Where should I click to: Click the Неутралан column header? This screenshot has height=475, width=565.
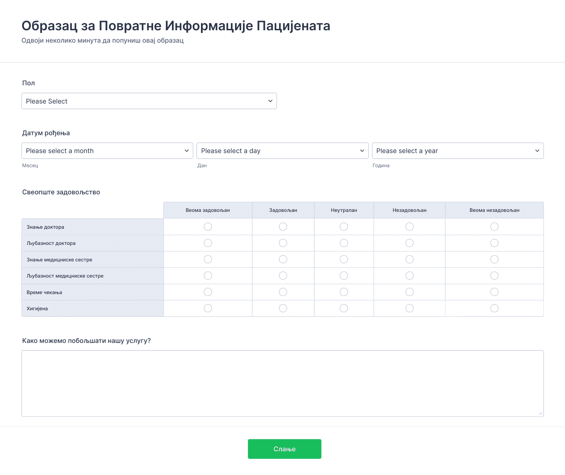tap(344, 210)
